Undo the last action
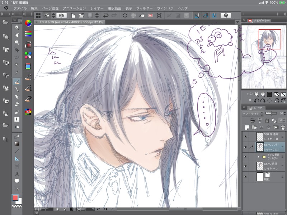The image size is (287, 215). pos(106,15)
